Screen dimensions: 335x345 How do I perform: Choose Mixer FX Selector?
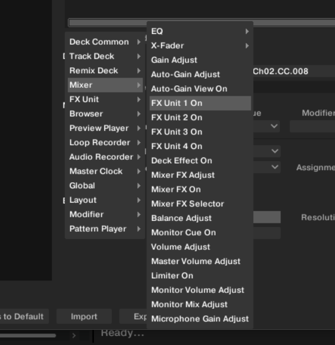[200, 204]
